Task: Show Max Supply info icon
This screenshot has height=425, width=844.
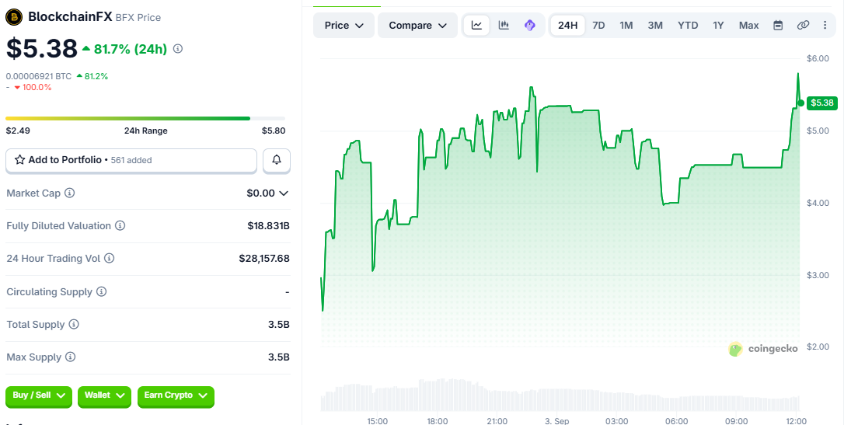Action: (x=70, y=357)
